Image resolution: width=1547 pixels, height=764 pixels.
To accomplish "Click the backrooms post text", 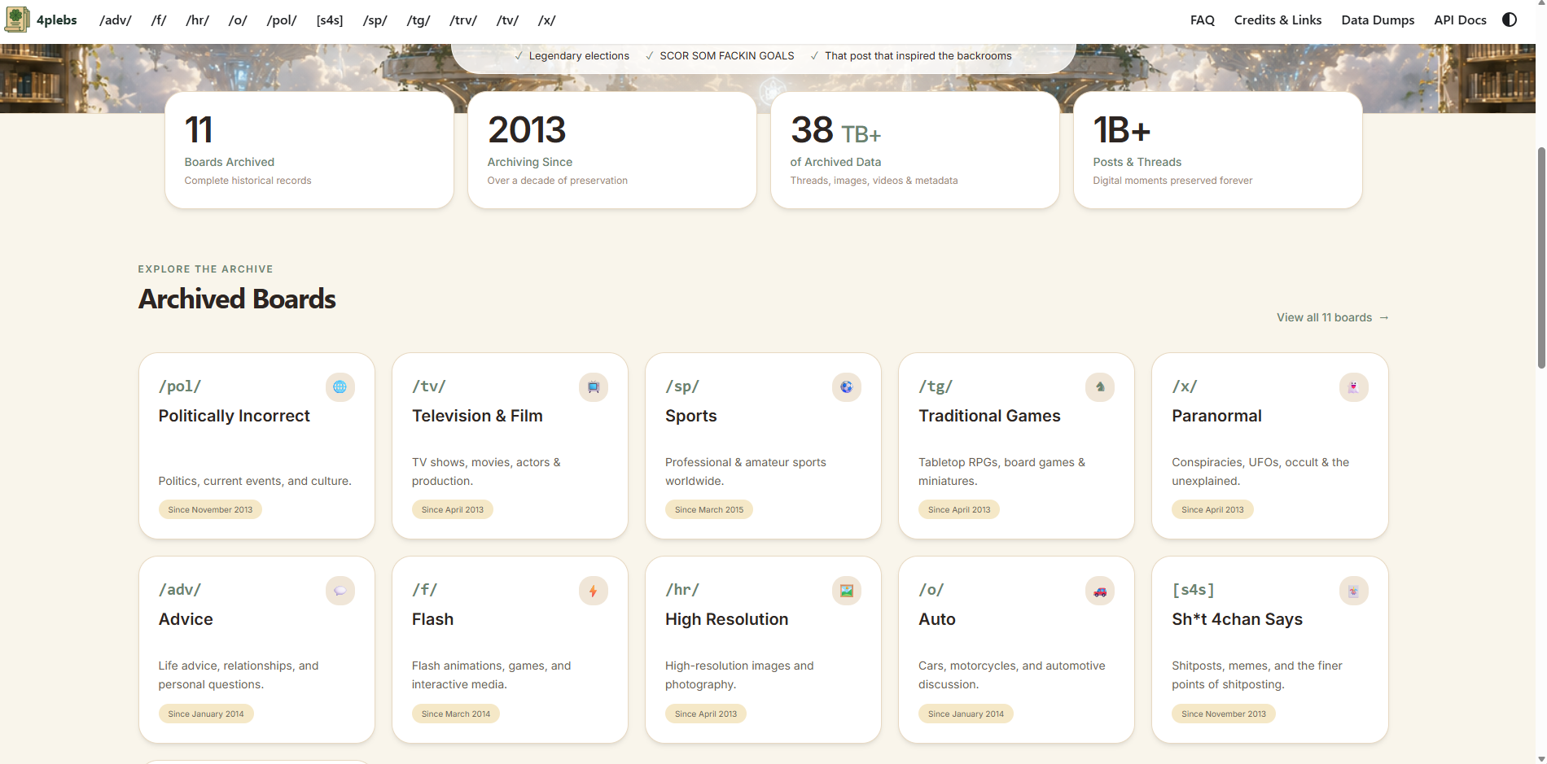I will (918, 56).
